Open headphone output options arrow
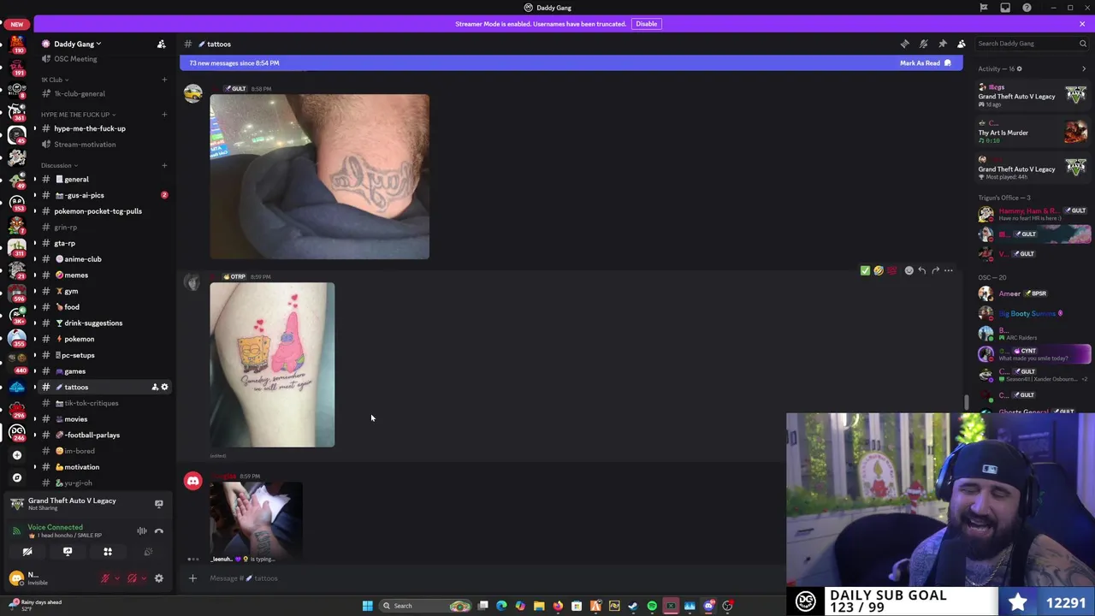Screen dimensions: 1095x616 142,578
